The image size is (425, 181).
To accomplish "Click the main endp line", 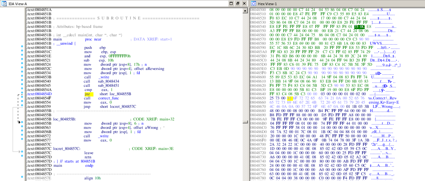I will tap(73, 165).
